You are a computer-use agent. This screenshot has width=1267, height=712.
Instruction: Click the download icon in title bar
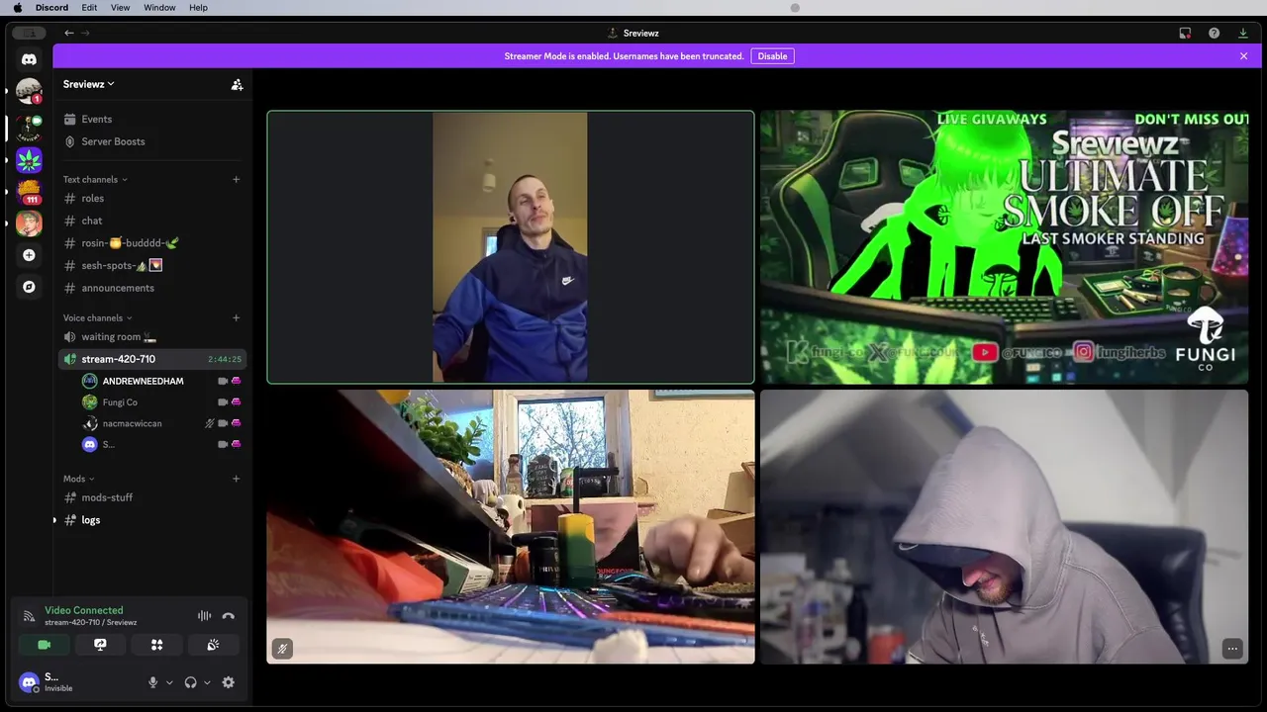(x=1243, y=33)
